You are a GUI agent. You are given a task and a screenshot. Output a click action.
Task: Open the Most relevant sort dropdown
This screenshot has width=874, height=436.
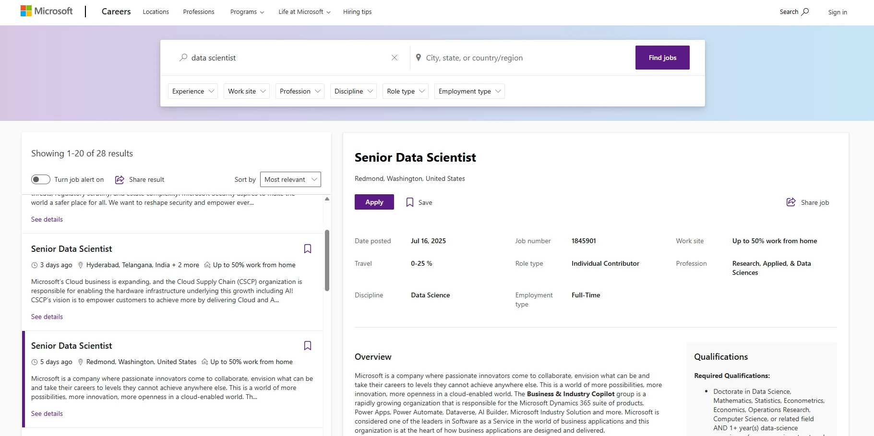290,179
